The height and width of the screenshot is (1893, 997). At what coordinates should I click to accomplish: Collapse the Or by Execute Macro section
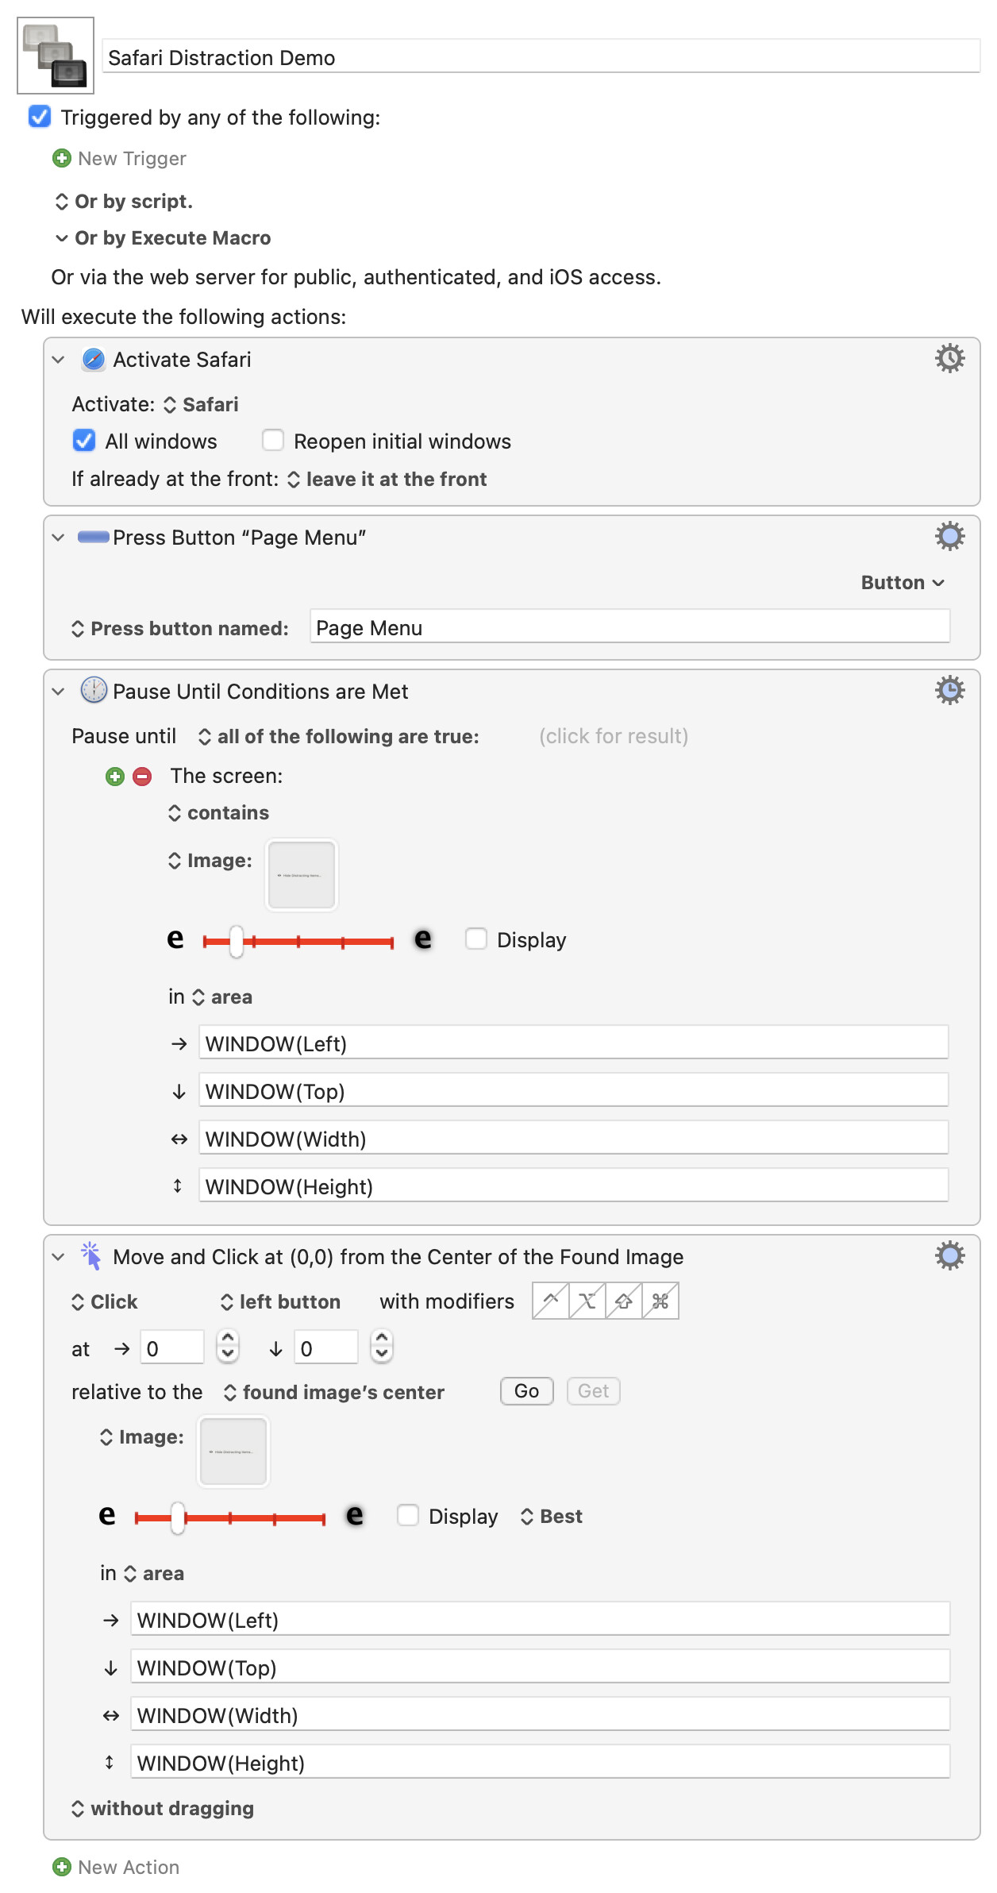point(61,238)
